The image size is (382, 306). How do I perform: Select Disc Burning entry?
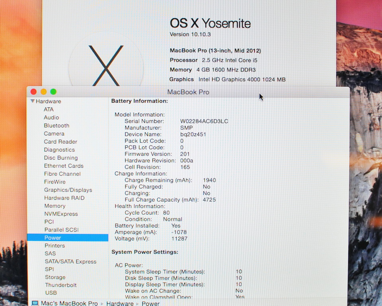click(x=61, y=158)
